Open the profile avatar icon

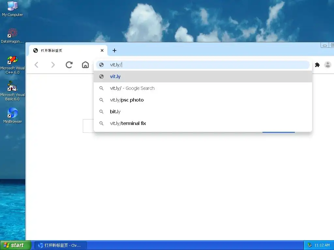(x=327, y=65)
